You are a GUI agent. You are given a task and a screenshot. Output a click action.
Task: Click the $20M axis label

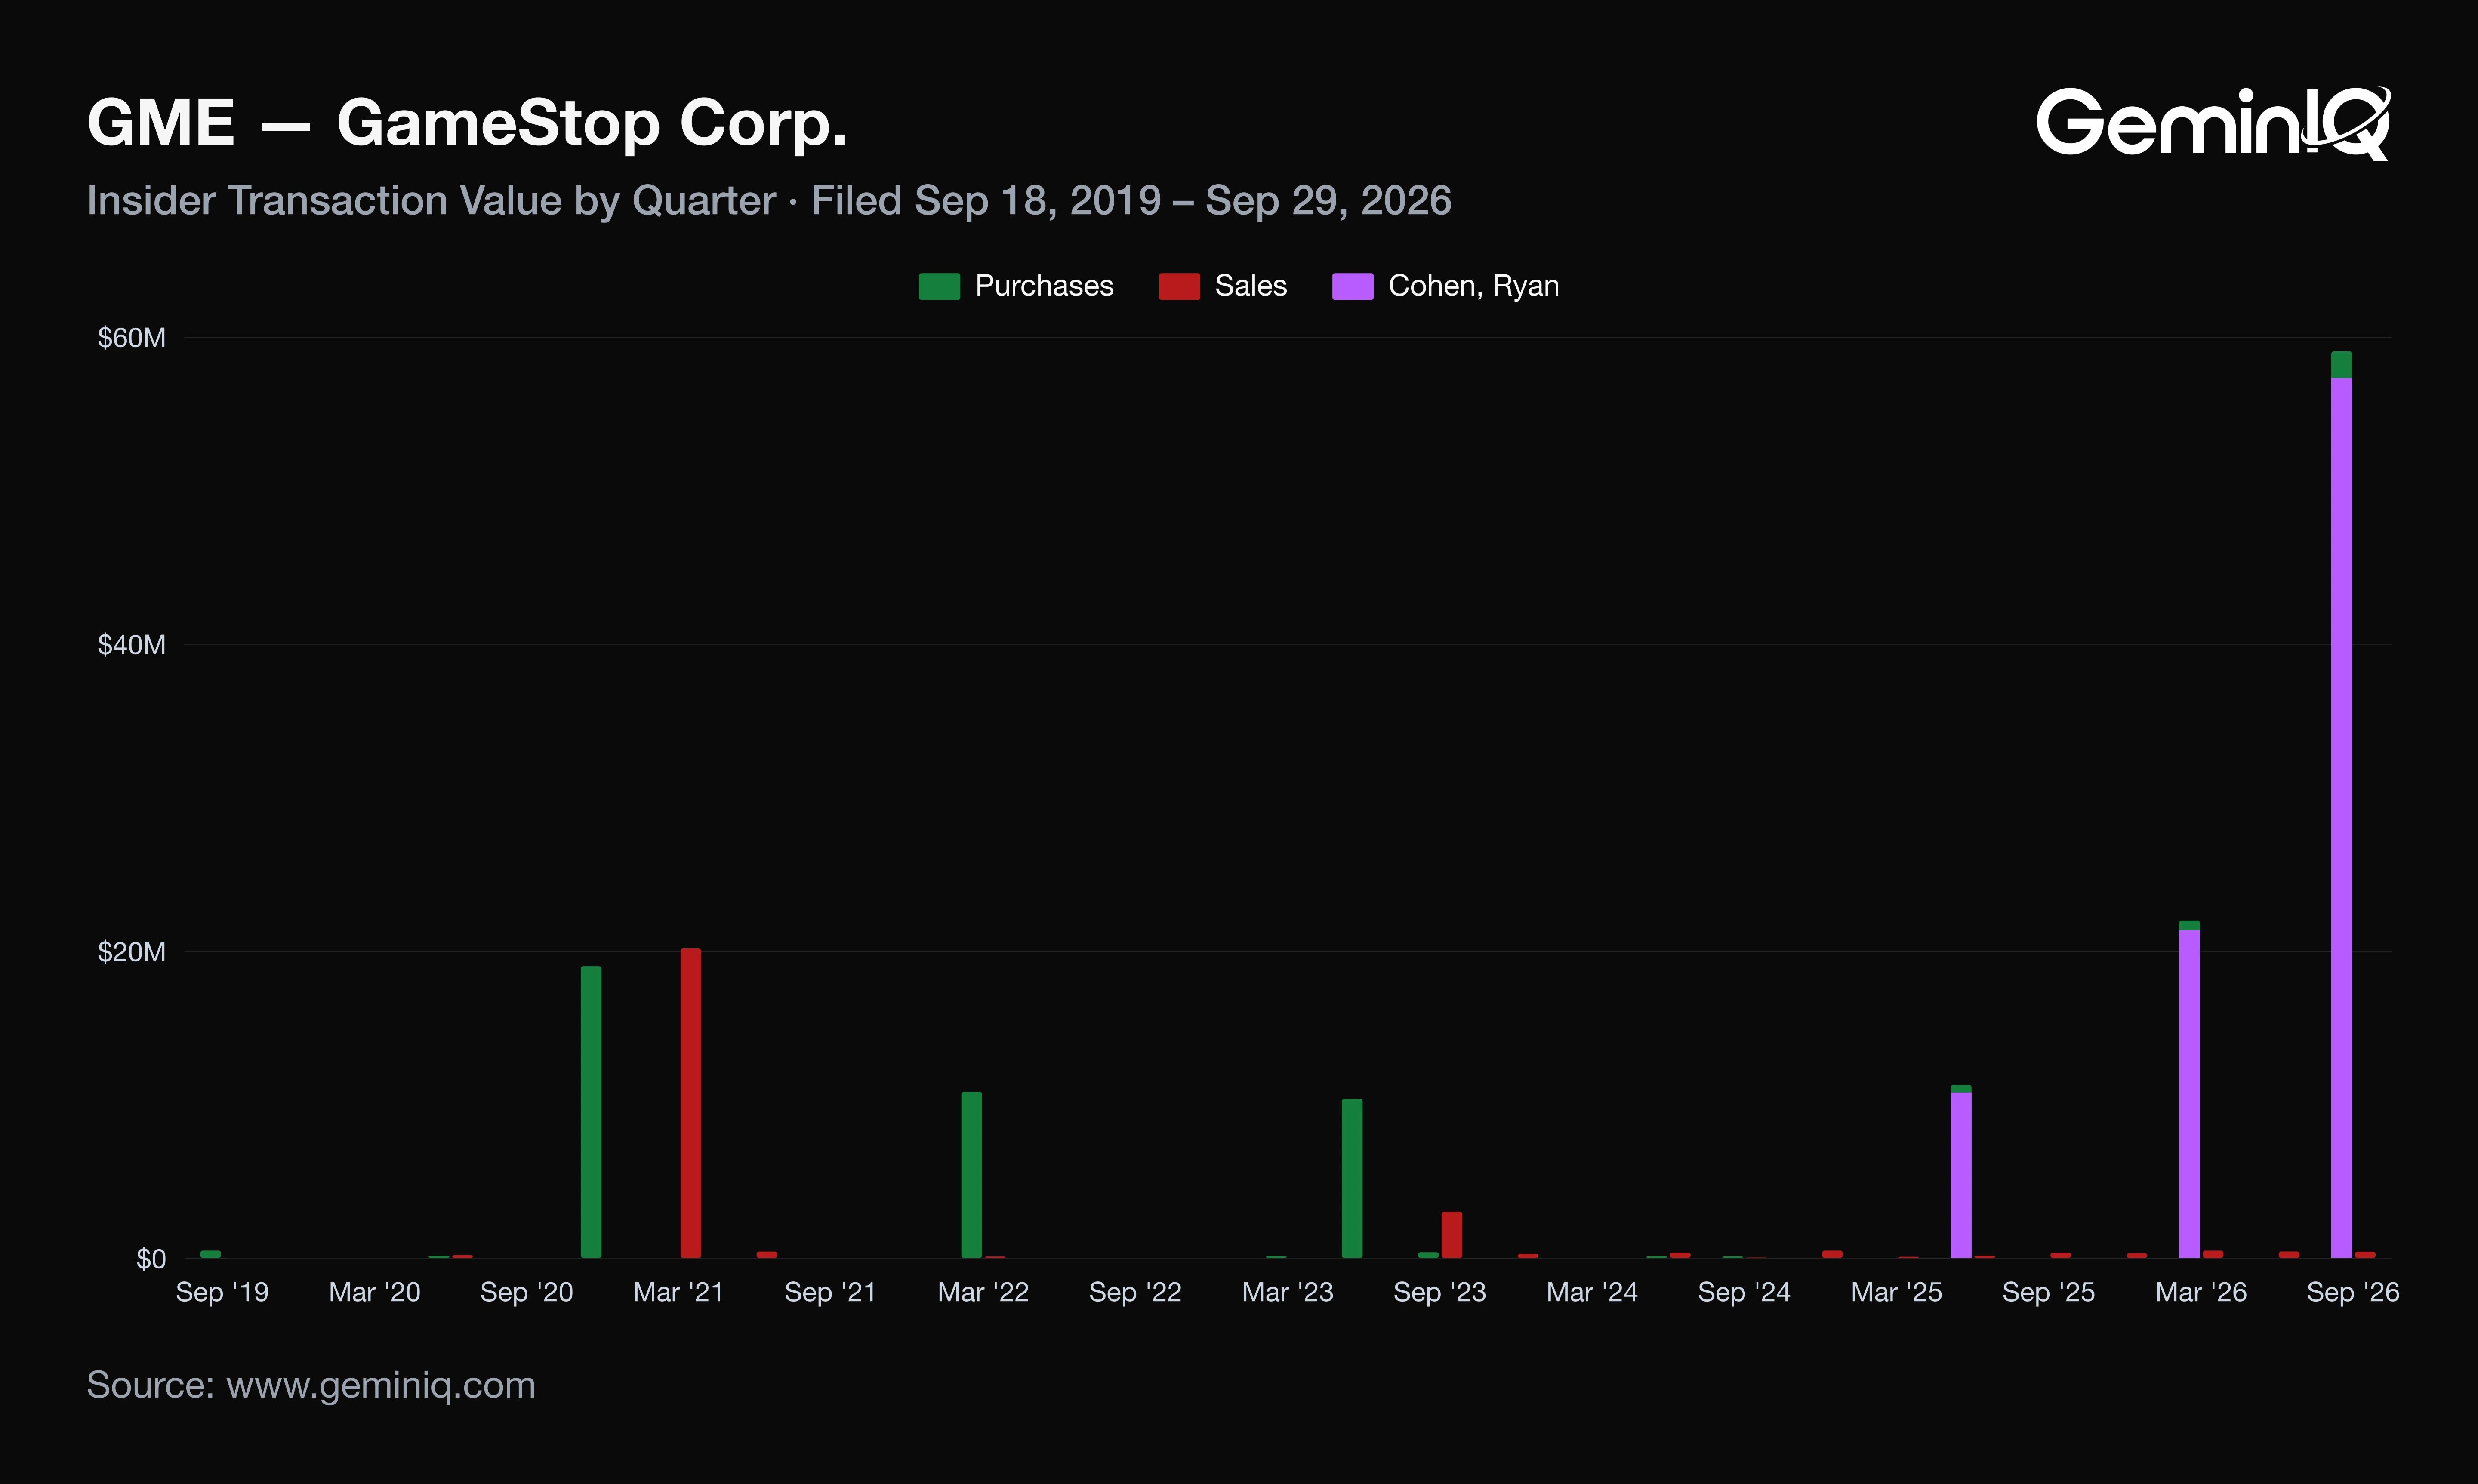pos(132,952)
